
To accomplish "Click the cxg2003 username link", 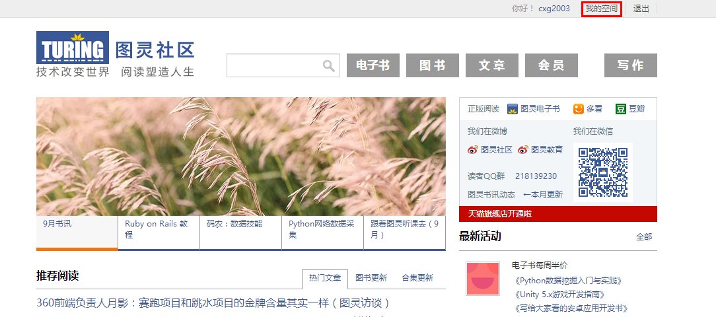I will (x=554, y=9).
